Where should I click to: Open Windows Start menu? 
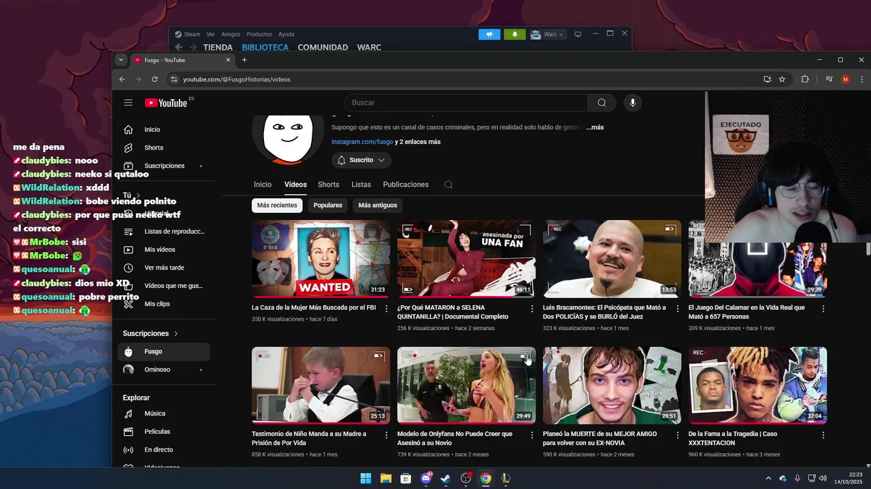tap(365, 478)
